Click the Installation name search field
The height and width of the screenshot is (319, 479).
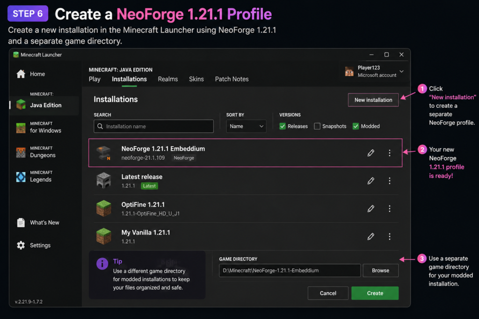(x=153, y=126)
